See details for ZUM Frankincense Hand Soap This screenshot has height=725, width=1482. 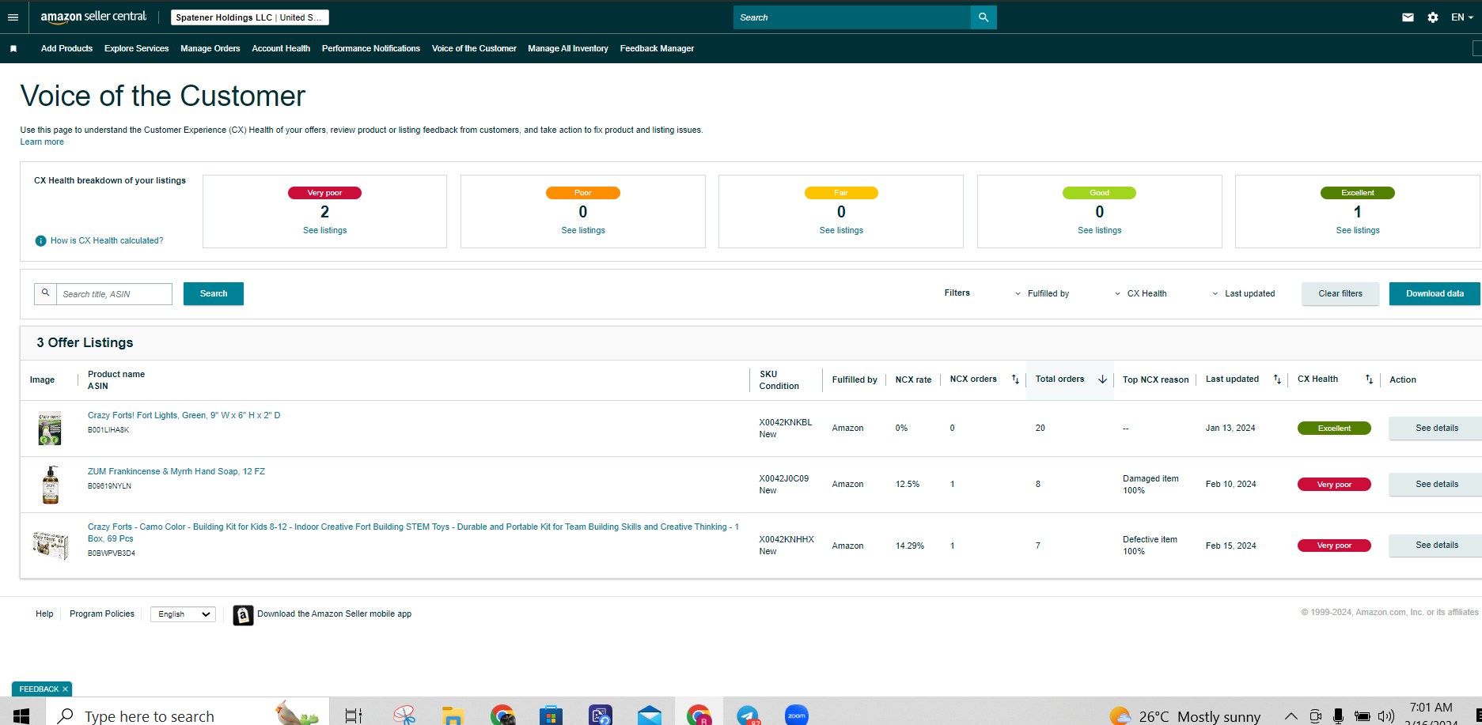1436,485
